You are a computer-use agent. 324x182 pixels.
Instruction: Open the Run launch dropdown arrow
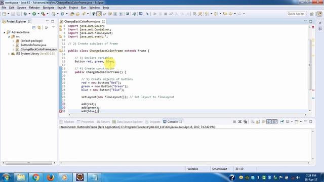click(x=38, y=14)
